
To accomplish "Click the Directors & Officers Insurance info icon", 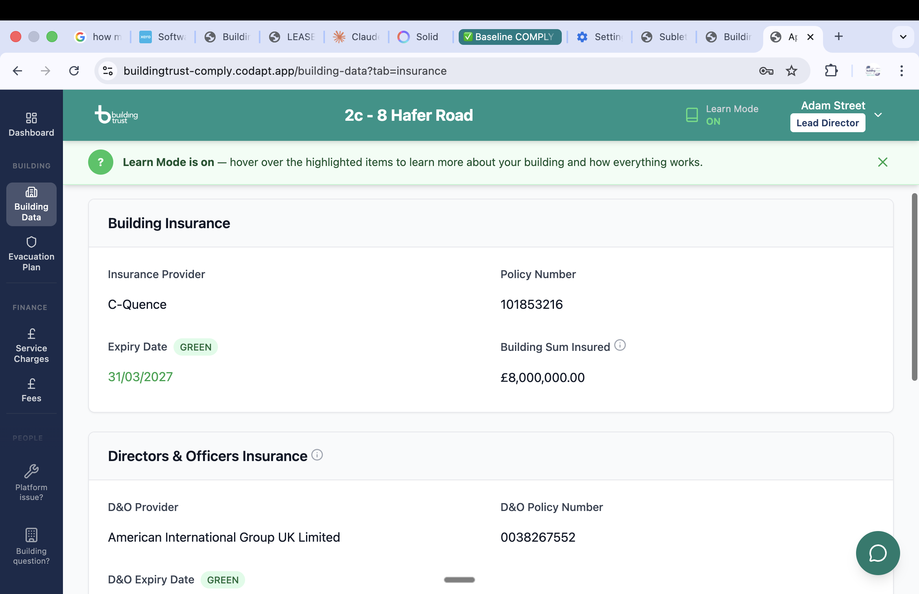I will pos(317,455).
